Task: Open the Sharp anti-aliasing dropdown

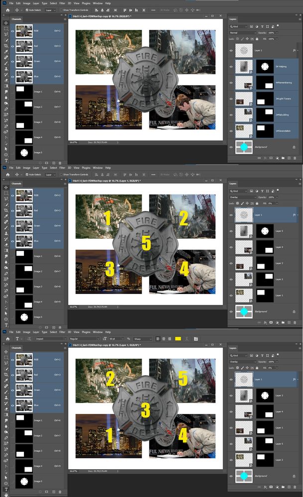Action: [143, 339]
